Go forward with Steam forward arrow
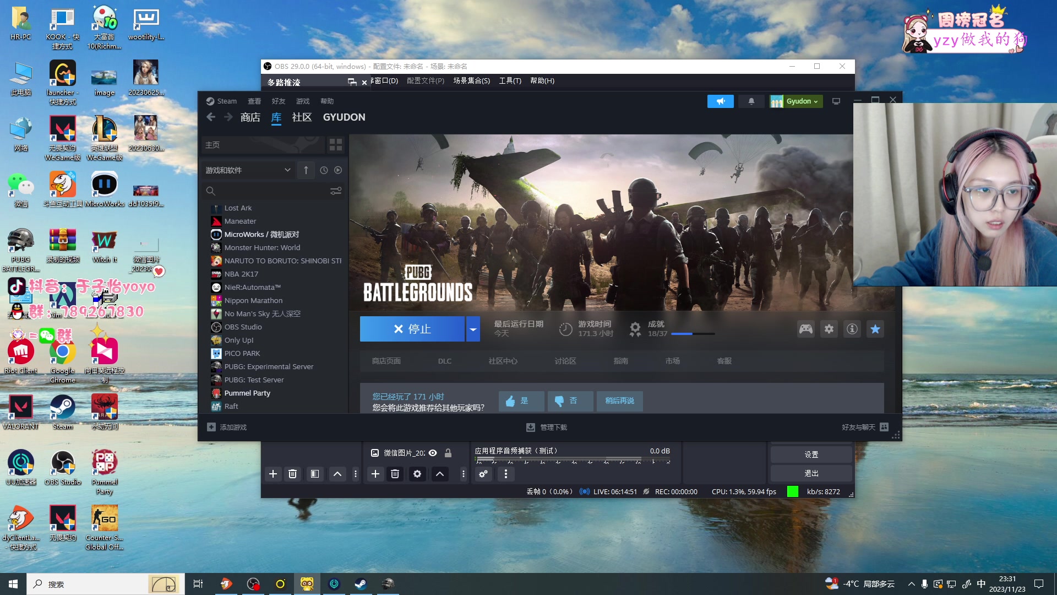This screenshot has width=1057, height=595. click(228, 117)
